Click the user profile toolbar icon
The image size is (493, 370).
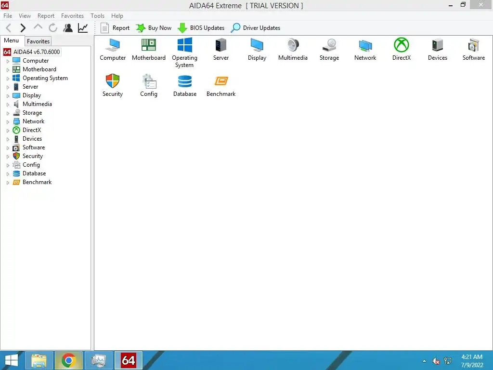68,28
